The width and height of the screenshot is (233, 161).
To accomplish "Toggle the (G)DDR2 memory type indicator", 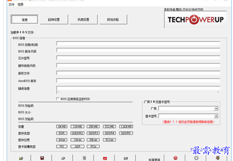I will [x=77, y=133].
